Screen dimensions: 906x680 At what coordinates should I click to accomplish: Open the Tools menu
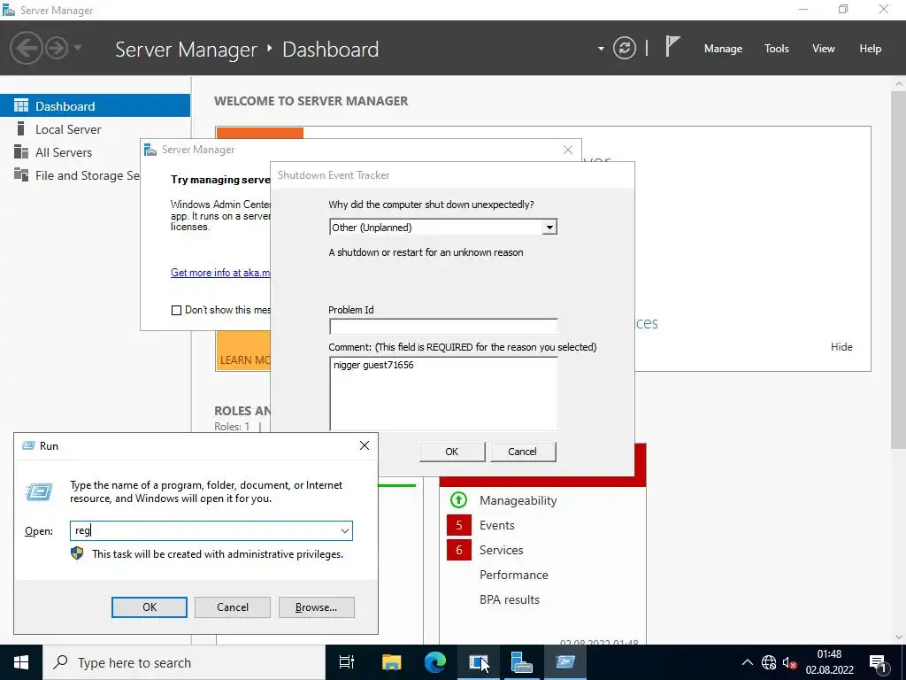pos(776,49)
